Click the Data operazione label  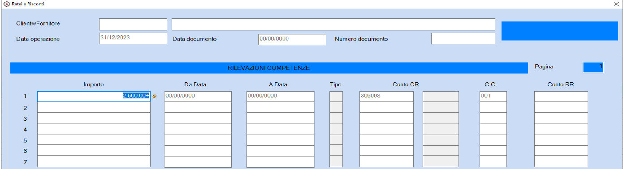pos(38,39)
